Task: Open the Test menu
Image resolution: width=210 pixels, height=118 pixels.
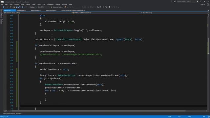Action: point(44,5)
